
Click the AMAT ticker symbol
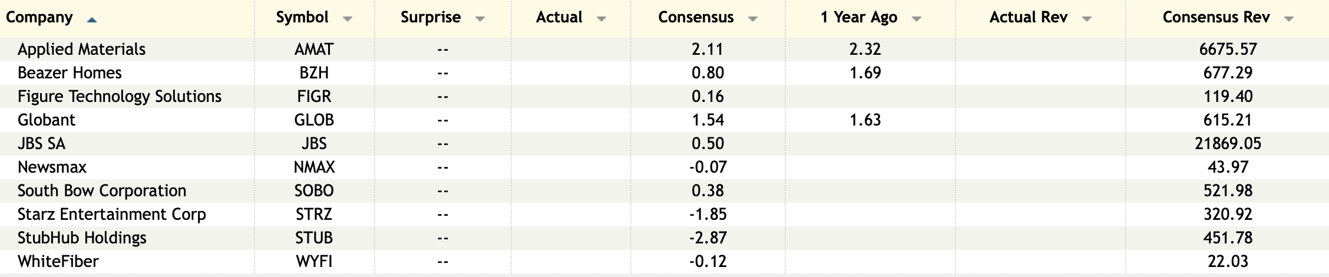314,49
